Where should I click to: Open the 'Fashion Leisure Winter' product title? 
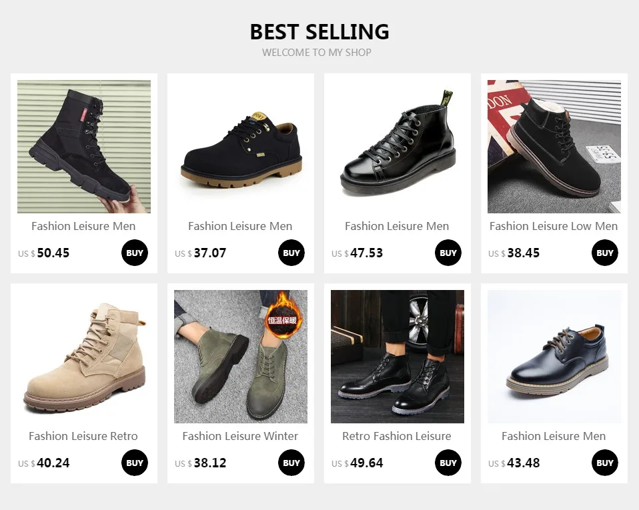pyautogui.click(x=240, y=436)
